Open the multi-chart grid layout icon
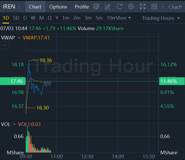The width and height of the screenshot is (185, 160). [154, 7]
